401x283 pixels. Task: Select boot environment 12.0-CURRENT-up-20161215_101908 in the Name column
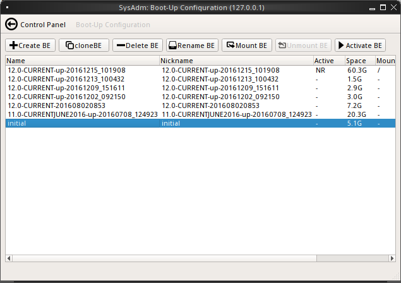[x=66, y=70]
